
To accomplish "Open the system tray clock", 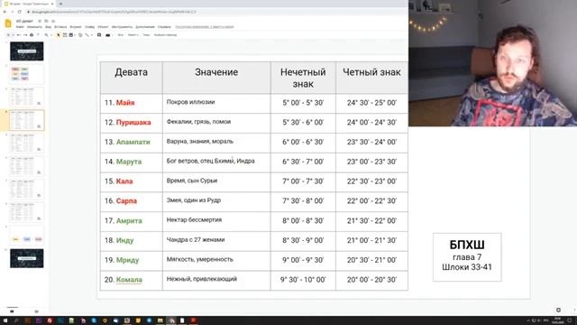I will coord(557,320).
